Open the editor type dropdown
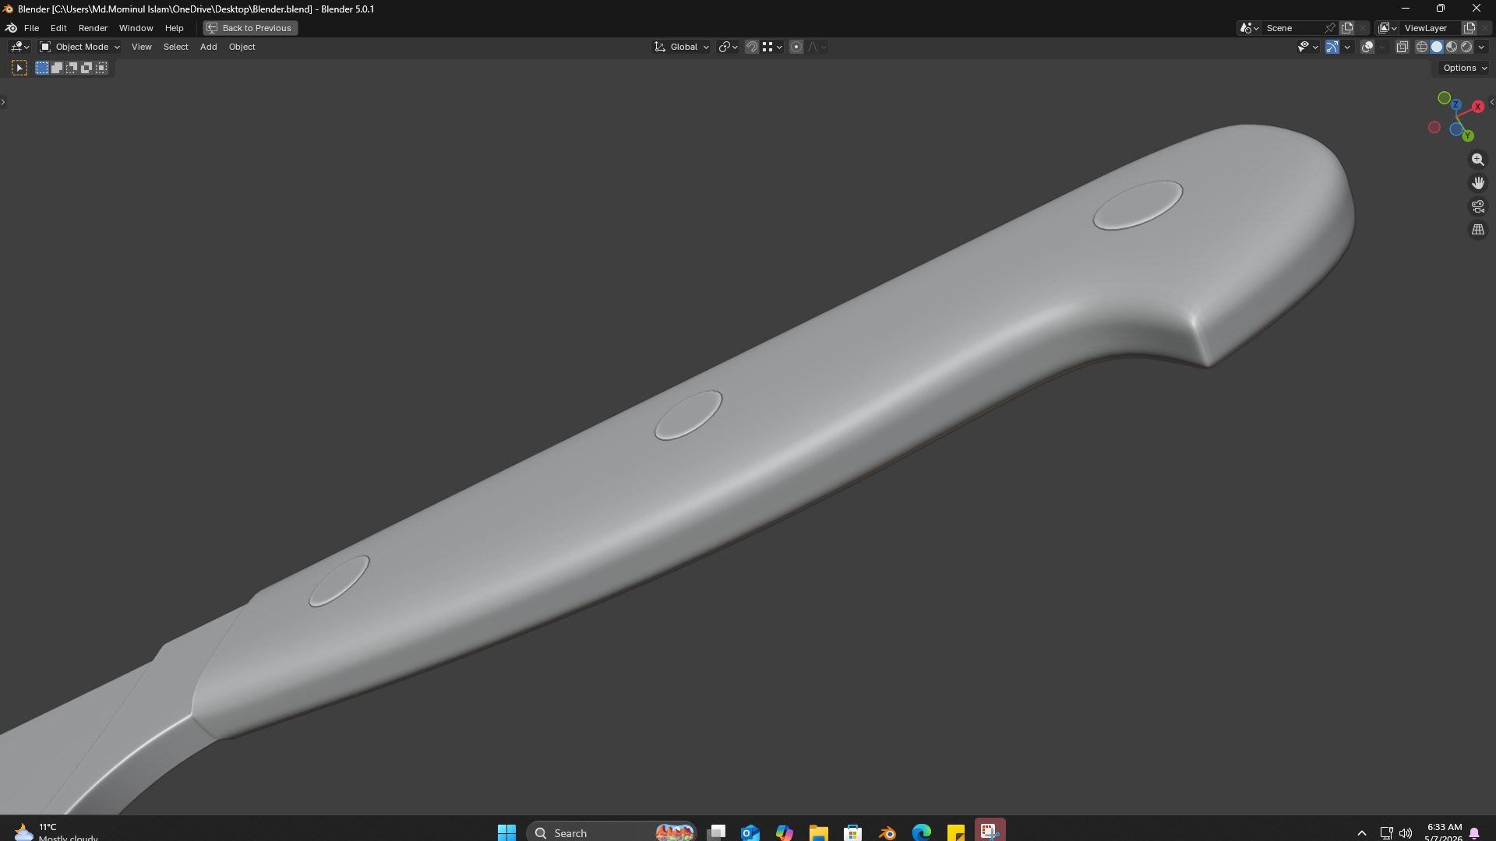The image size is (1496, 841). pos(20,47)
